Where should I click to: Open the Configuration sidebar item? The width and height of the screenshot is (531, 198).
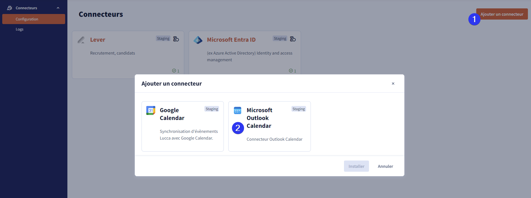(34, 19)
